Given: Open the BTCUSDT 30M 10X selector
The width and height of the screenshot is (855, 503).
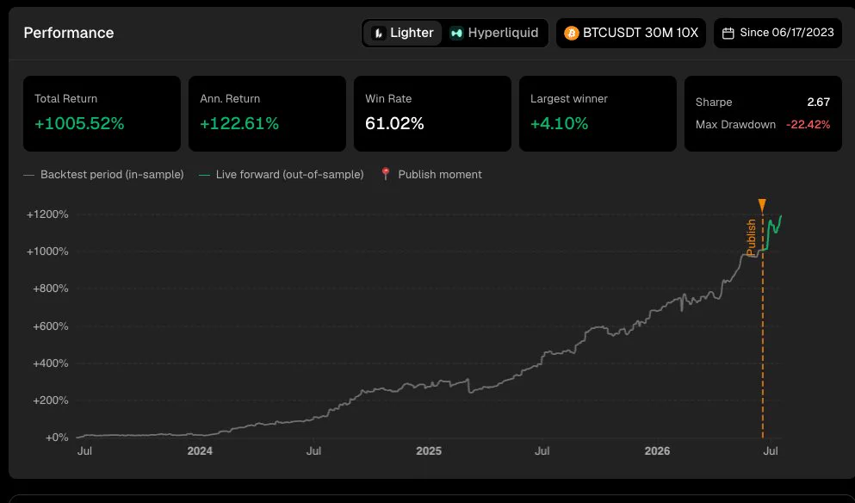Looking at the screenshot, I should (x=631, y=33).
